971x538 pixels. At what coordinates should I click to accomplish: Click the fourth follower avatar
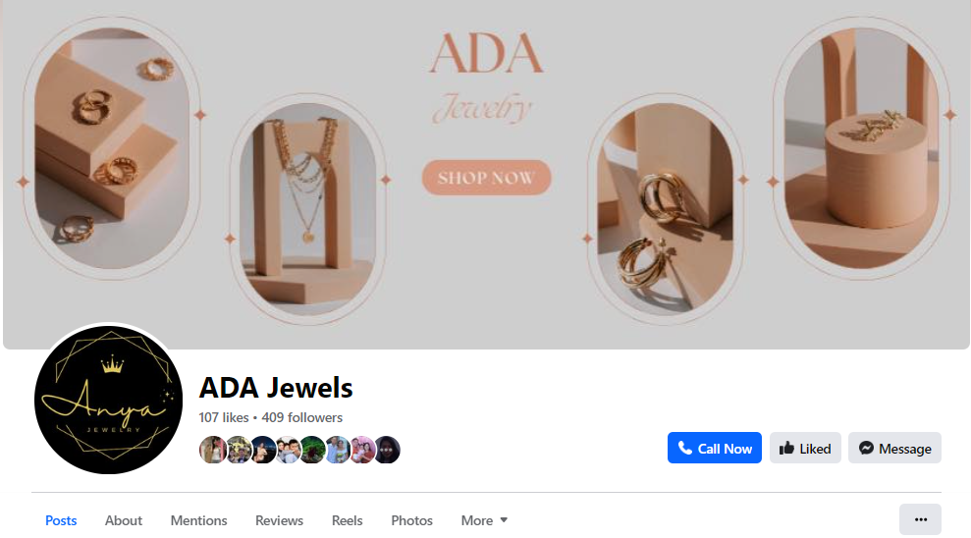(288, 450)
